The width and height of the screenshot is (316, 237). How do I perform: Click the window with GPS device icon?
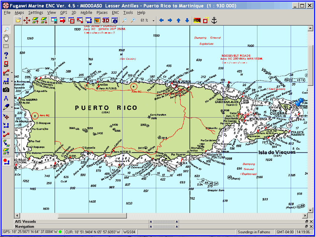click(x=54, y=20)
